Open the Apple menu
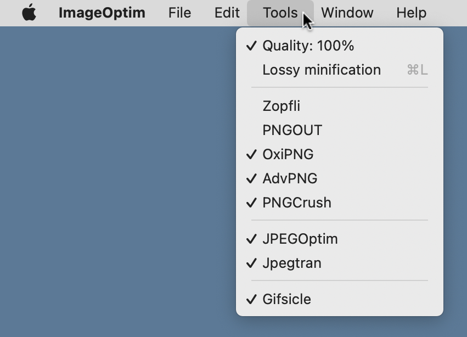Image resolution: width=467 pixels, height=337 pixels. [x=28, y=12]
